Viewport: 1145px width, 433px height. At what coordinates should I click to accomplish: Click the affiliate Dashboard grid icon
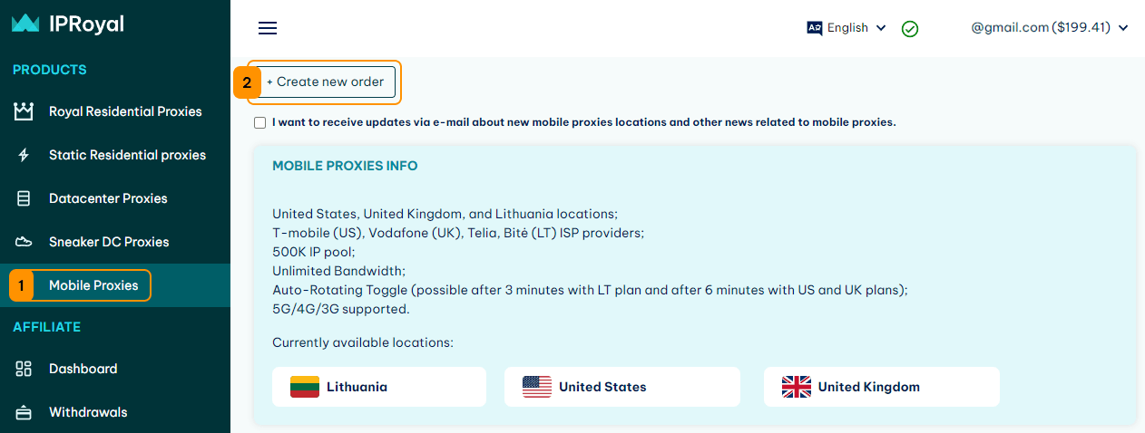point(24,369)
